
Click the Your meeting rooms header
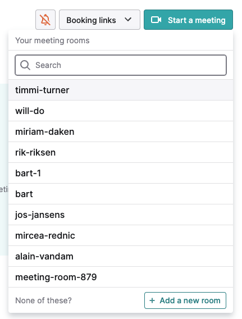coord(52,40)
